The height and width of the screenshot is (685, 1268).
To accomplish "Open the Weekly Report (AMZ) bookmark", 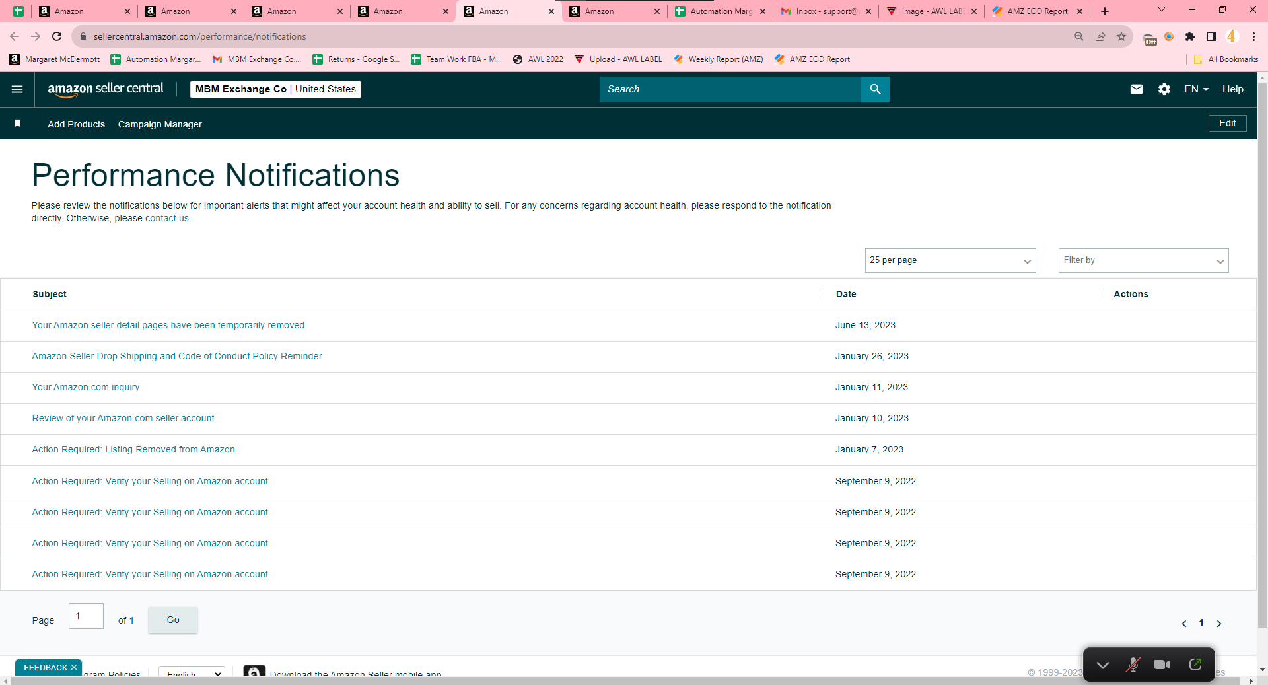I will point(718,59).
